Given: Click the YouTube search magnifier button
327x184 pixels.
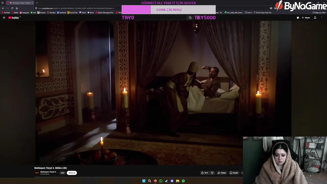Looking at the screenshot, I should coord(190,18).
